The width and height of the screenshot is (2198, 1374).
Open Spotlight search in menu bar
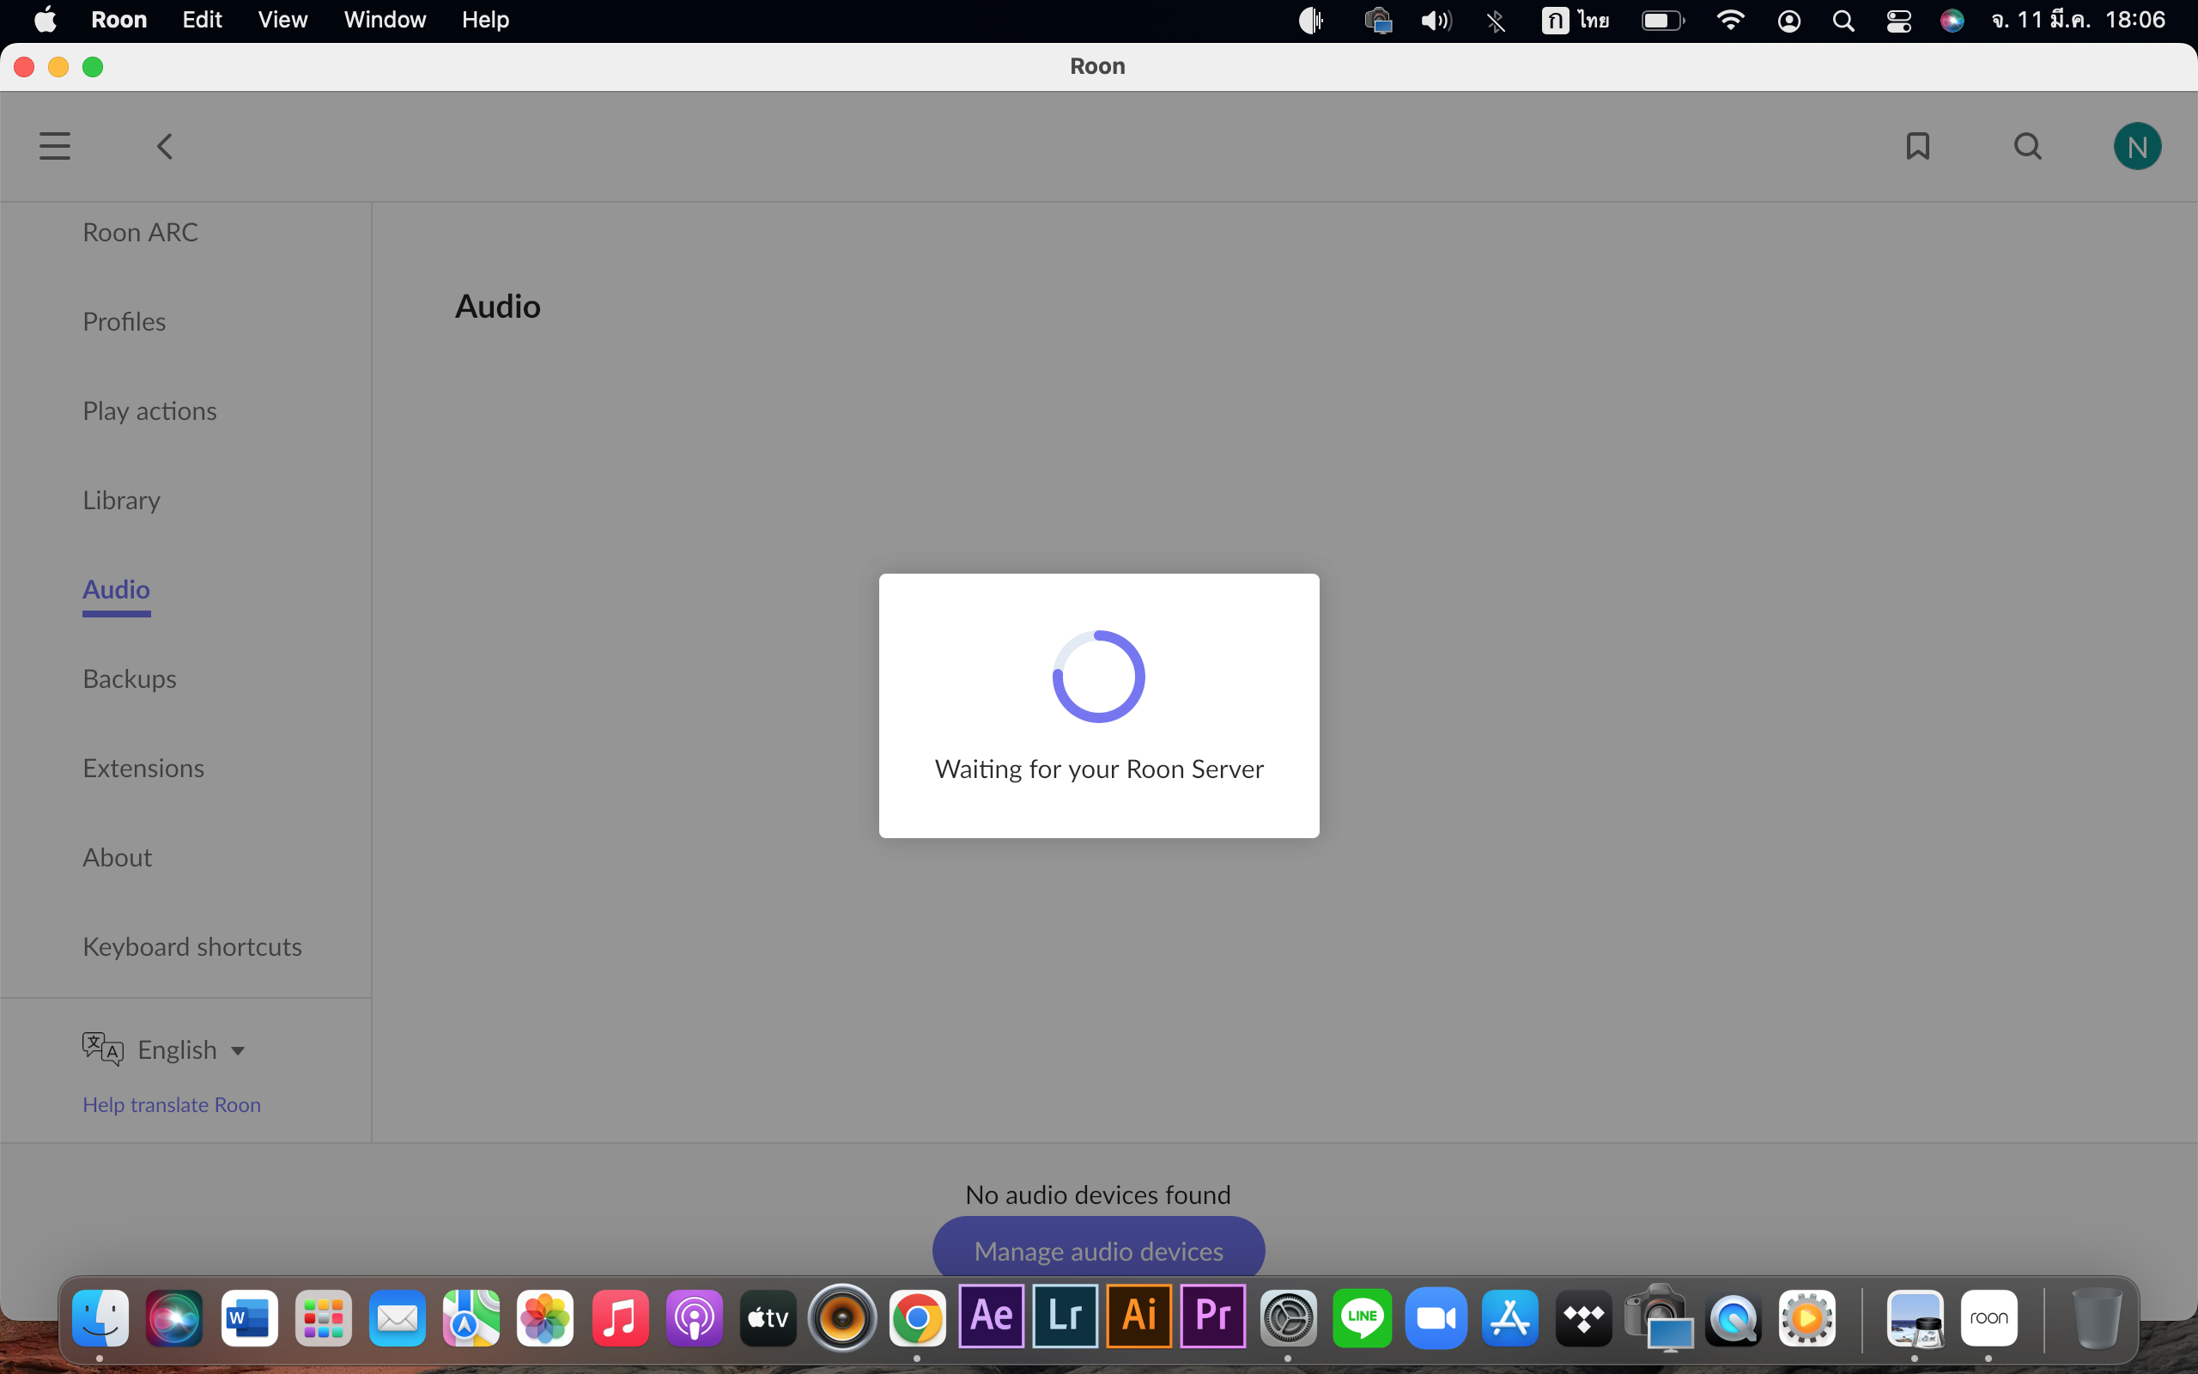(1843, 20)
